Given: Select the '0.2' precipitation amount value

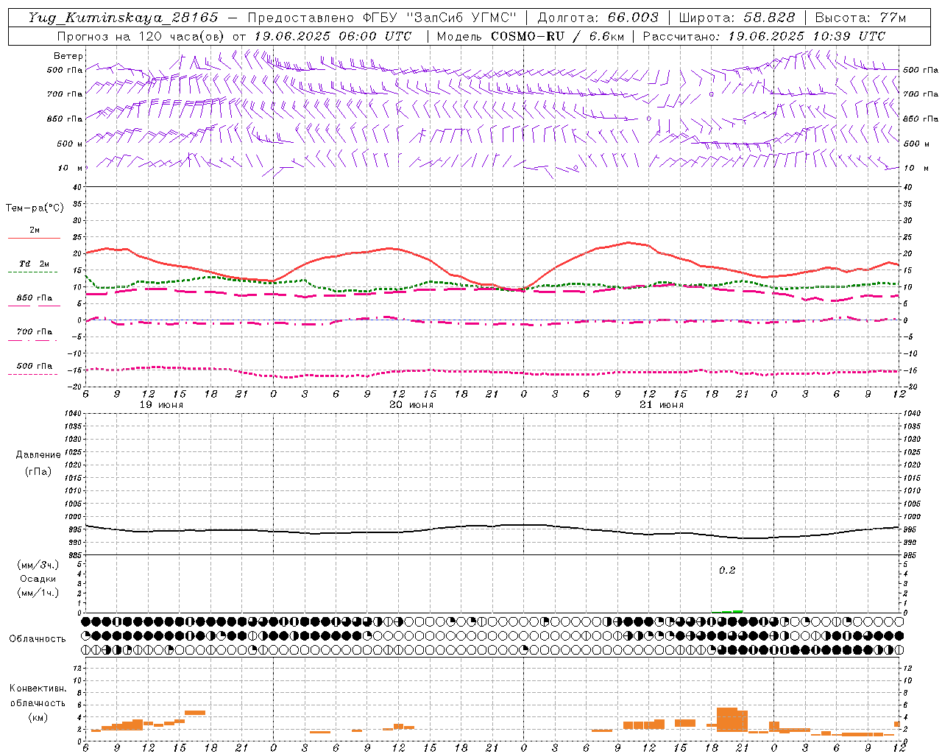Looking at the screenshot, I should [727, 571].
